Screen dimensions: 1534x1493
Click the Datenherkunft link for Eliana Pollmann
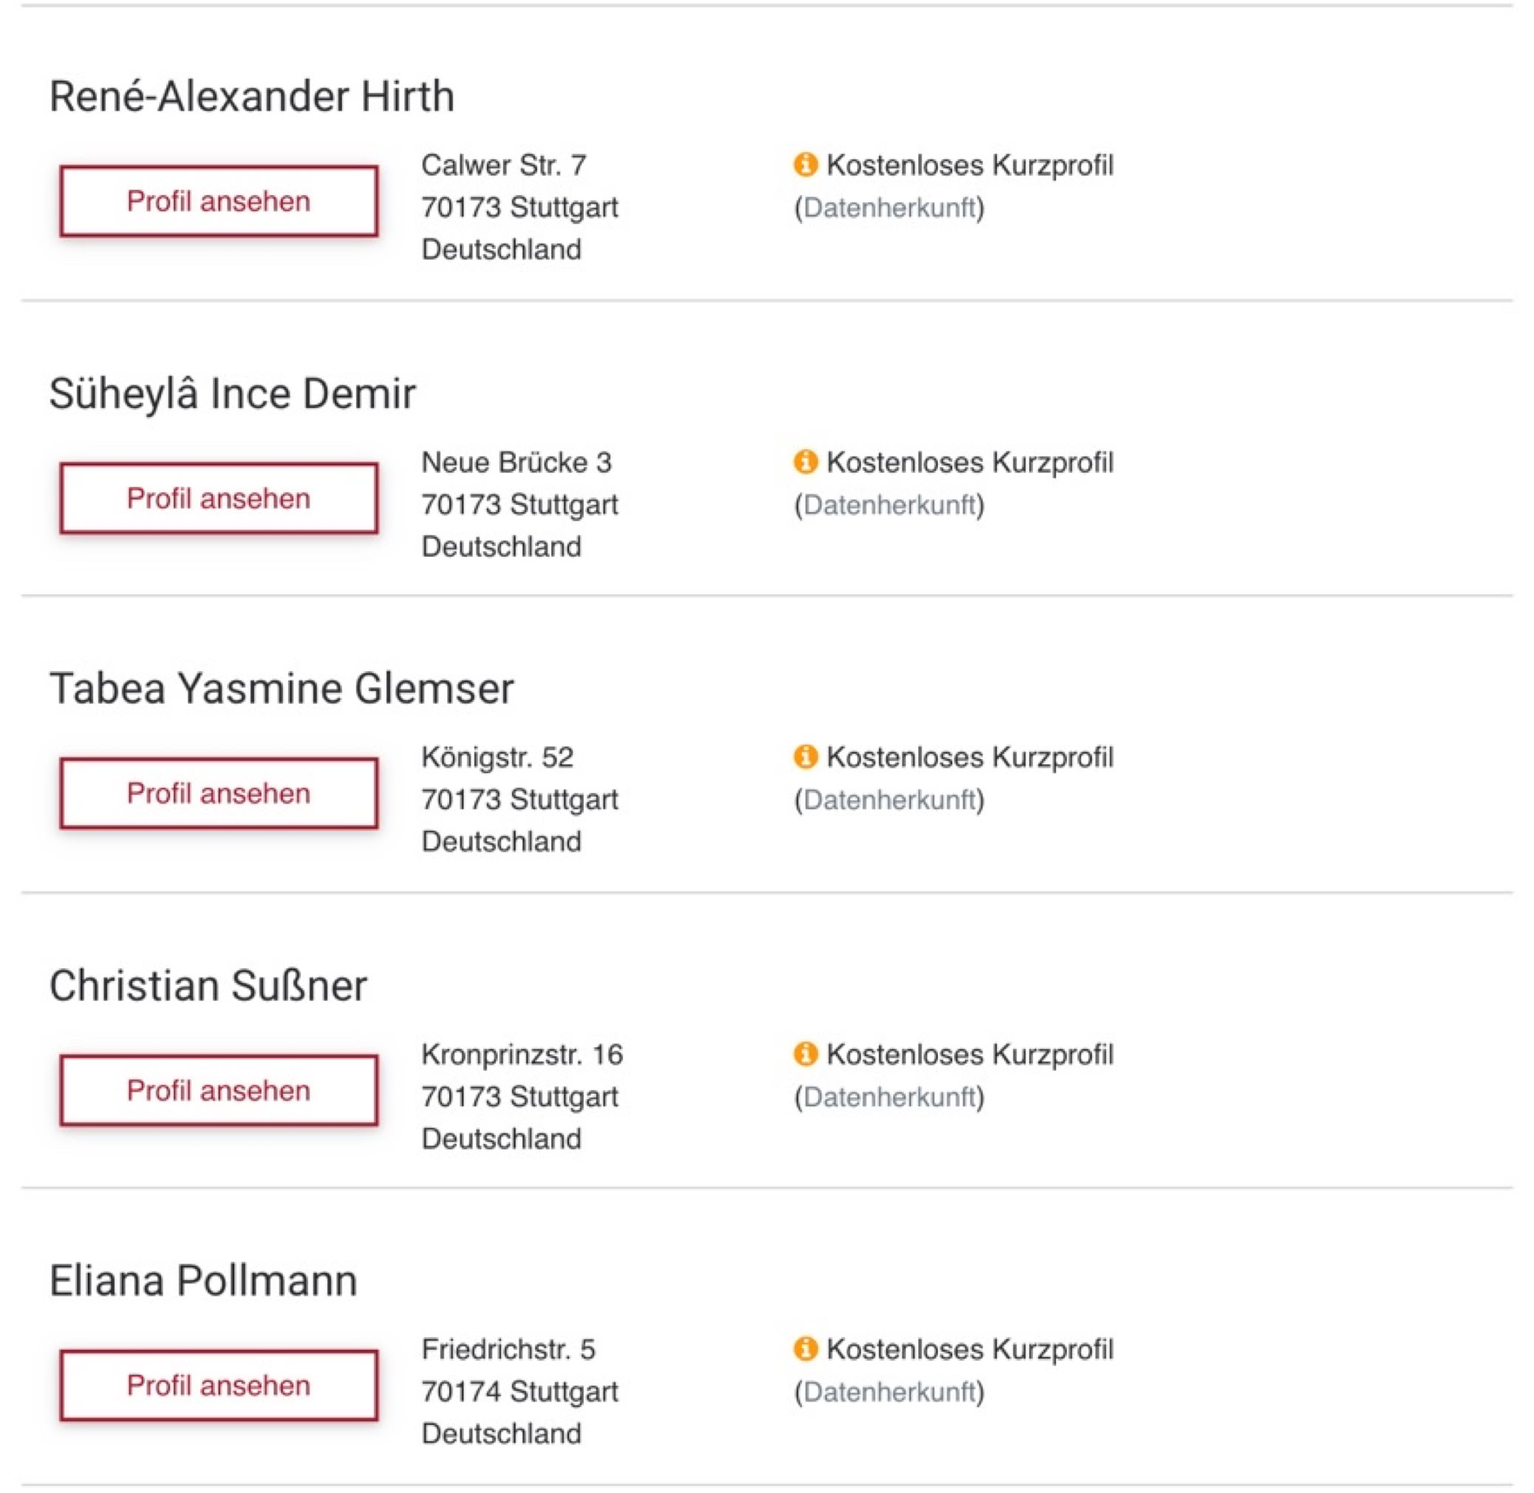tap(889, 1392)
